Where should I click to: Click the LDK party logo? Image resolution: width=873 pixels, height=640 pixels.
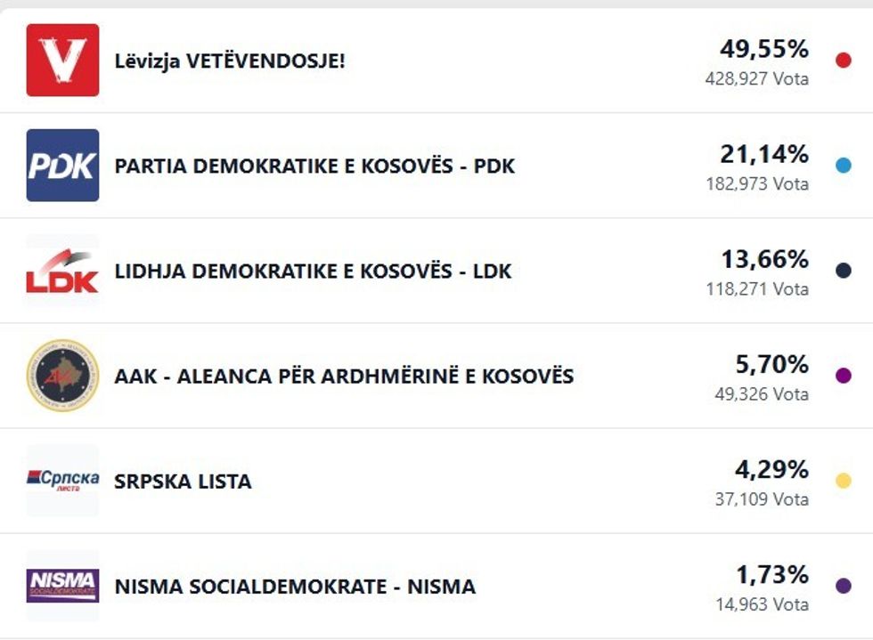click(62, 271)
